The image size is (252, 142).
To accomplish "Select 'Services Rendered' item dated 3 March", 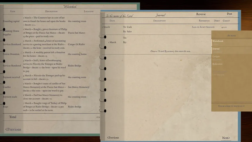I will (12, 66).
